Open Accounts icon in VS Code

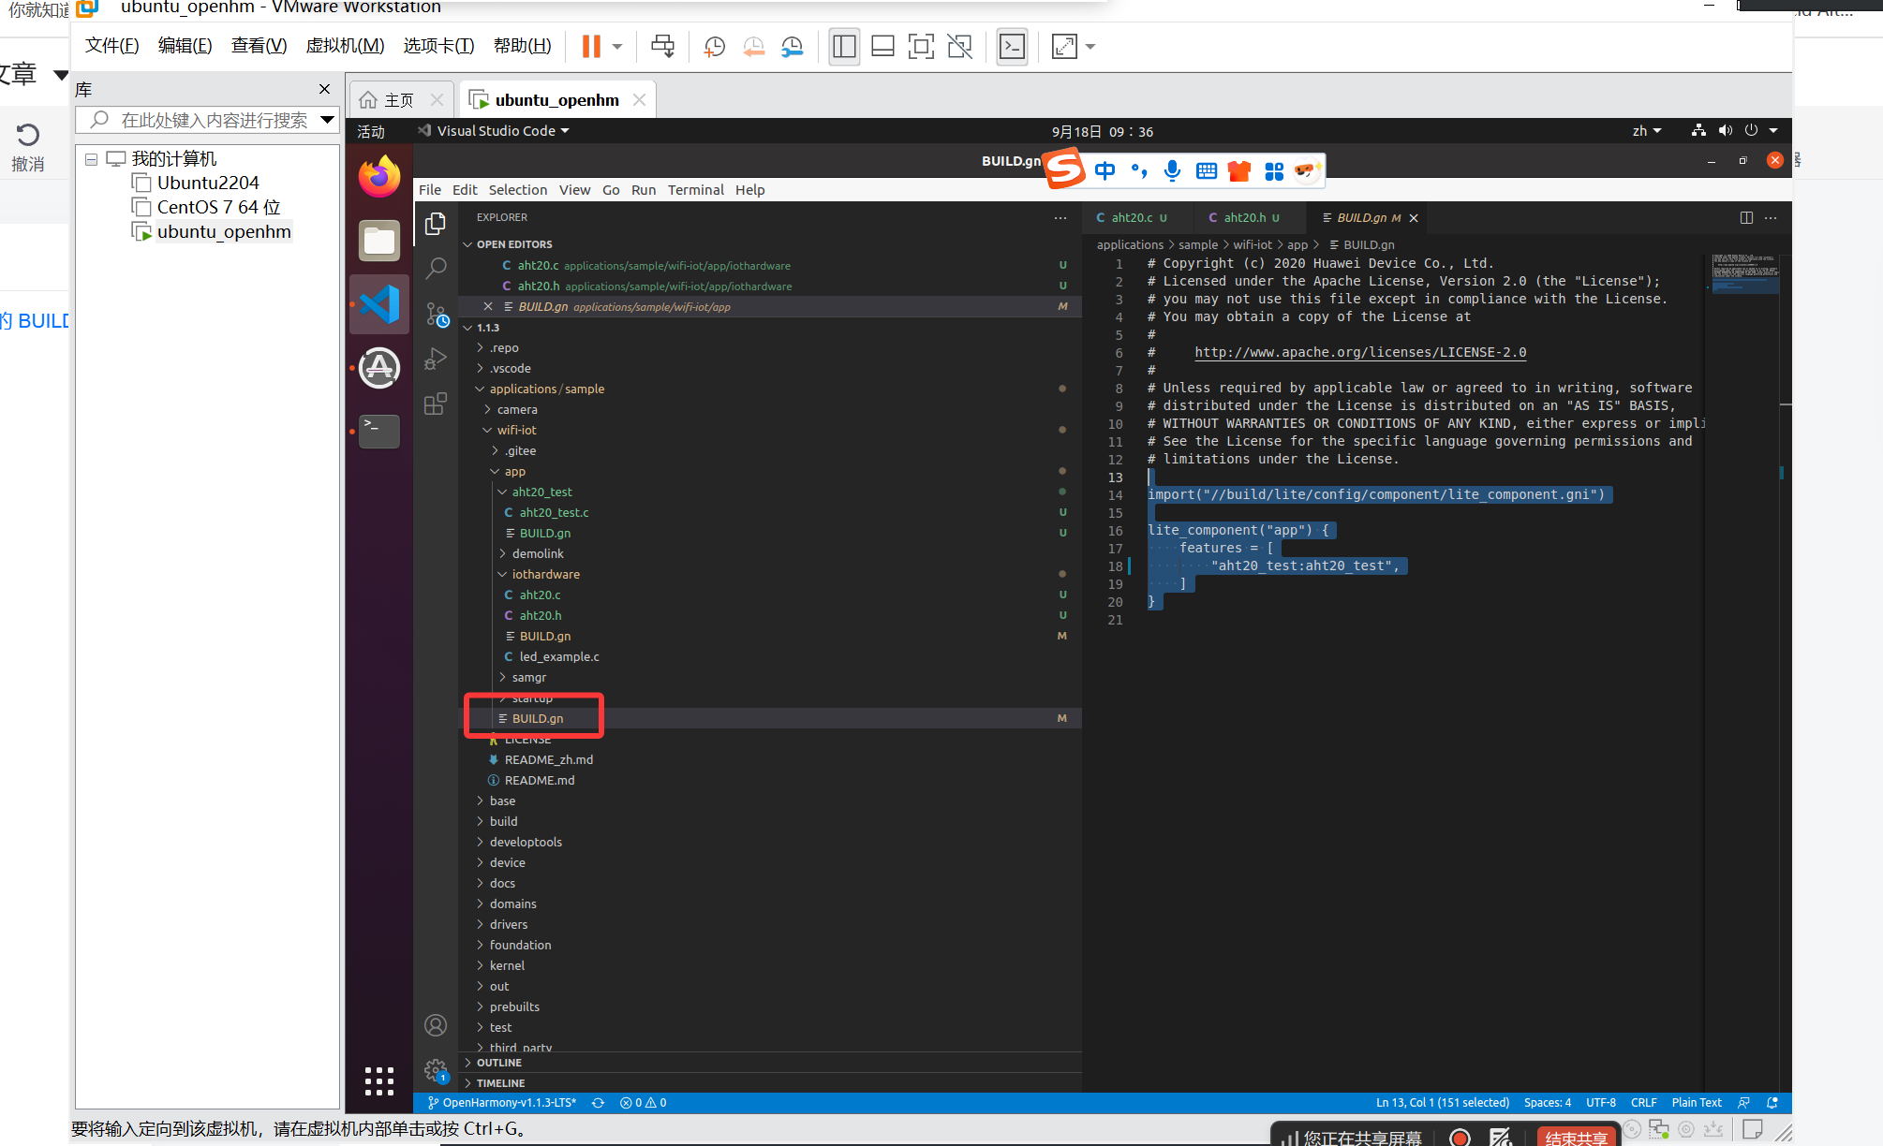[436, 1025]
